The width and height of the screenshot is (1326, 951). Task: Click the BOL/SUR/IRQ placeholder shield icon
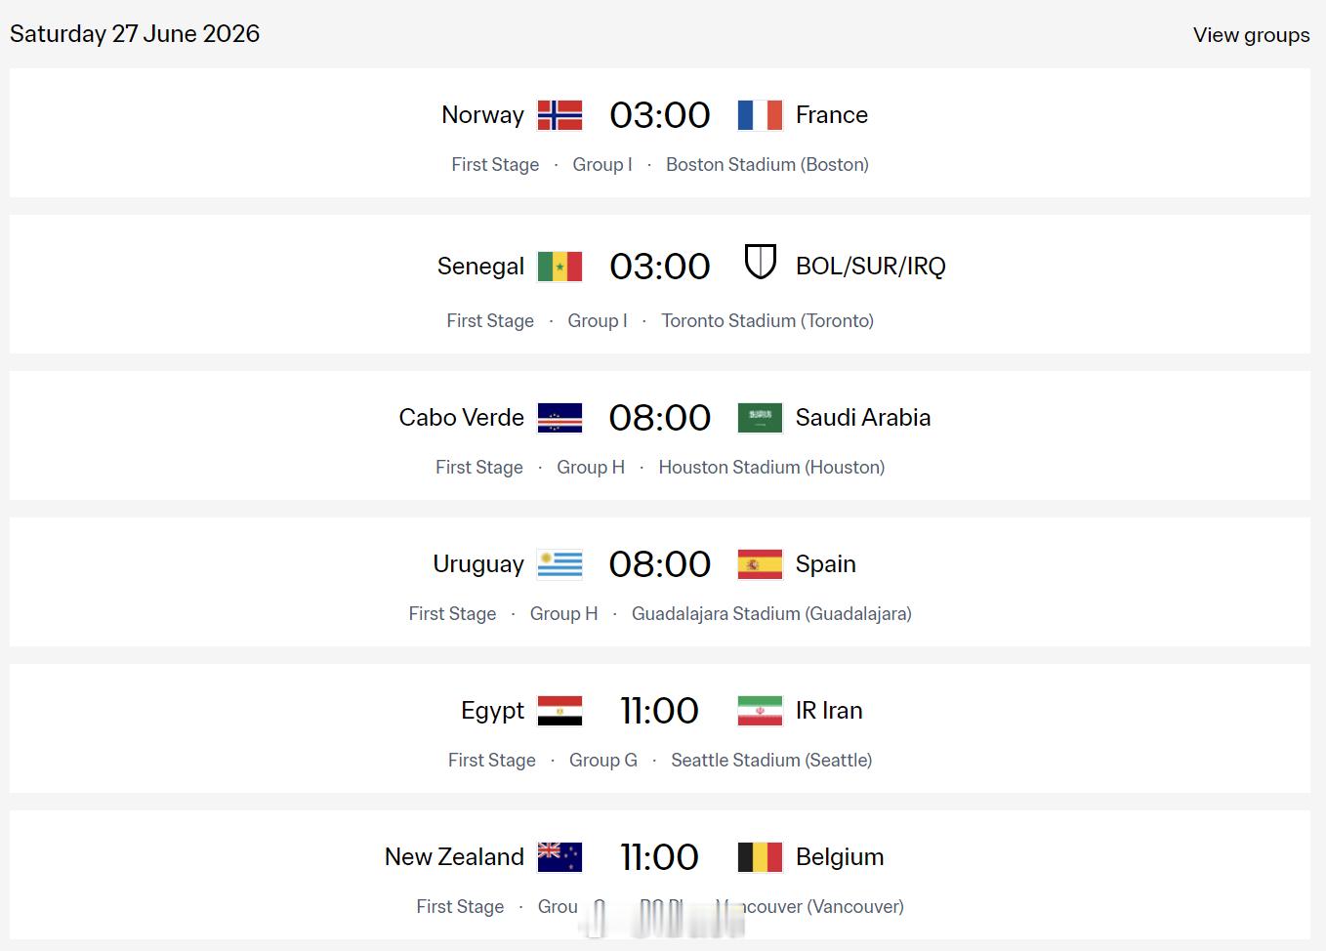coord(760,262)
